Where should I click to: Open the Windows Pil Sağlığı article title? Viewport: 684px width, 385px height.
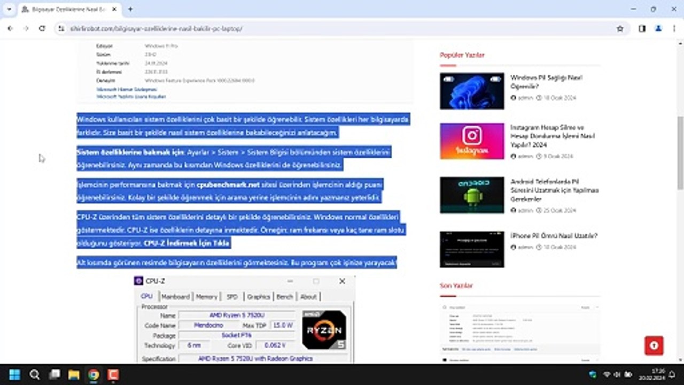(x=546, y=82)
